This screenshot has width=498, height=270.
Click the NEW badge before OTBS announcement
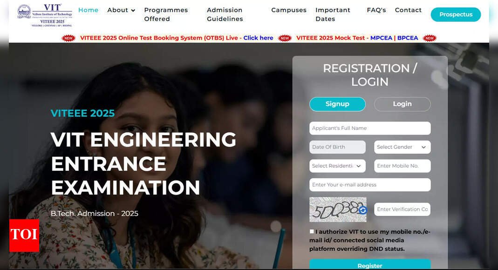tap(68, 38)
